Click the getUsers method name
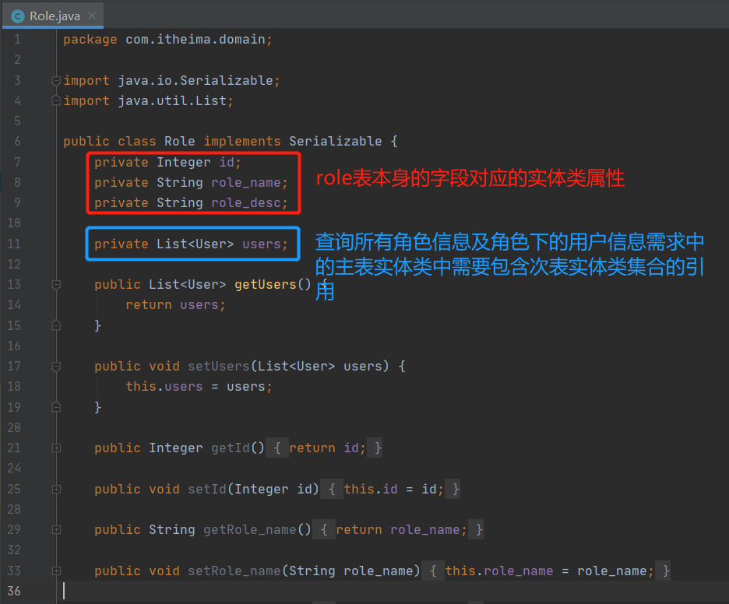Viewport: 729px width, 604px height. click(x=266, y=284)
